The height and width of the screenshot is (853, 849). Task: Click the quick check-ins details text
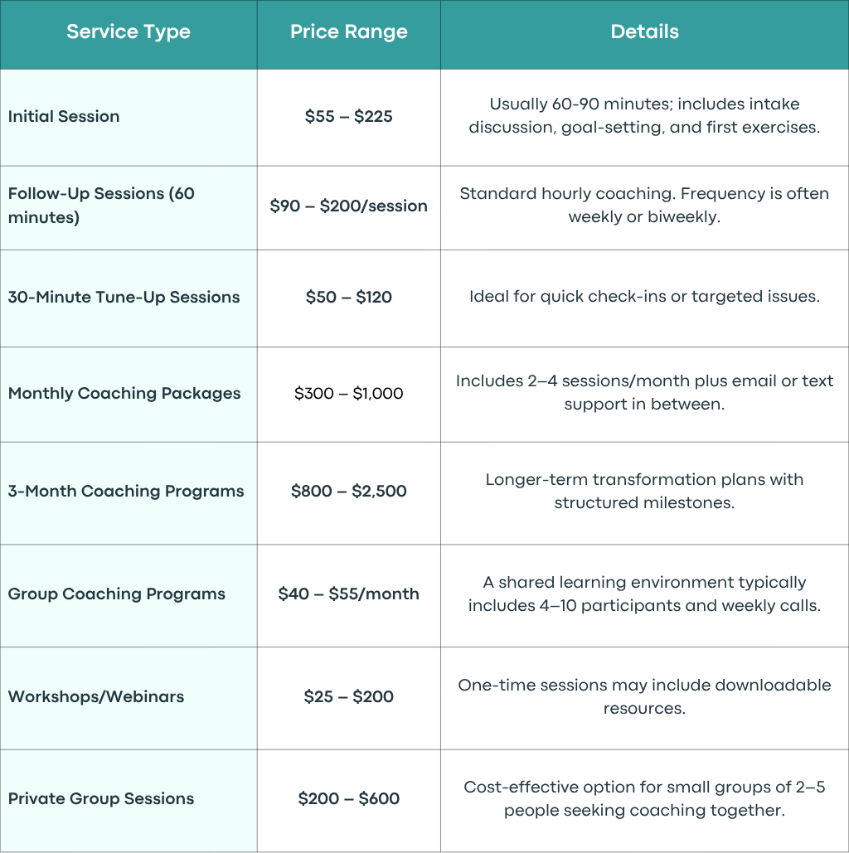[645, 297]
